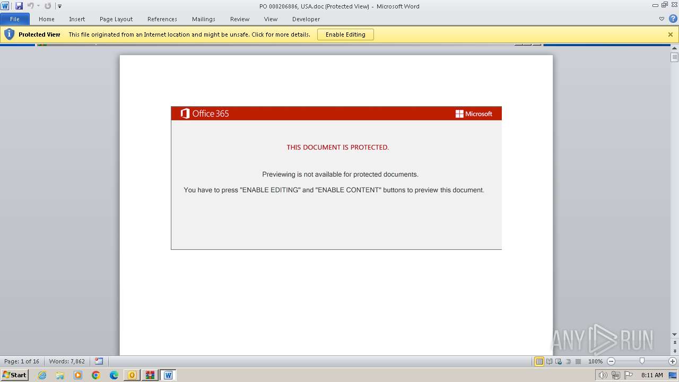Screen dimensions: 679x382
Task: Switch to the Insert ribbon tab
Action: [77, 19]
